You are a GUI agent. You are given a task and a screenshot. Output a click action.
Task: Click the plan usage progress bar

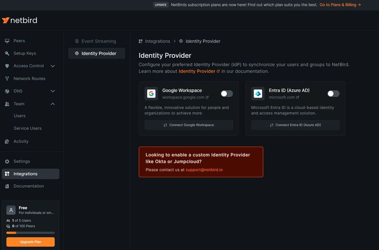[30, 233]
